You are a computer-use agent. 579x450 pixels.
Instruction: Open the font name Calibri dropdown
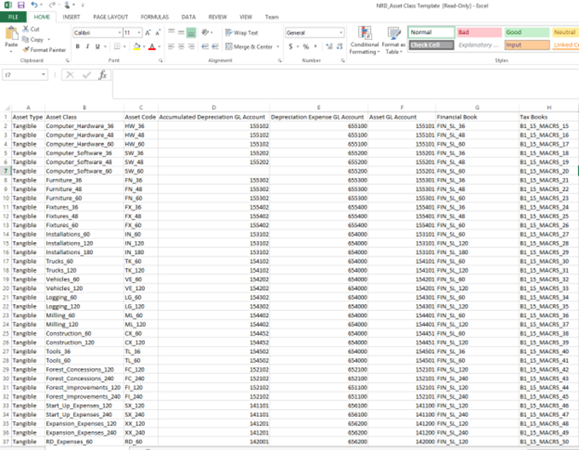click(119, 33)
